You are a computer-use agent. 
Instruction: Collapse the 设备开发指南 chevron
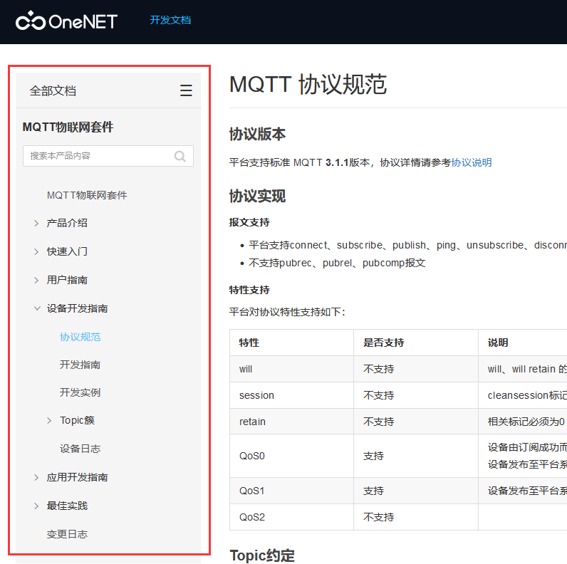[x=37, y=308]
